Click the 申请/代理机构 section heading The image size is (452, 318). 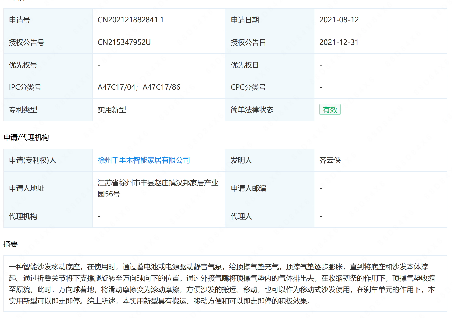(x=26, y=137)
